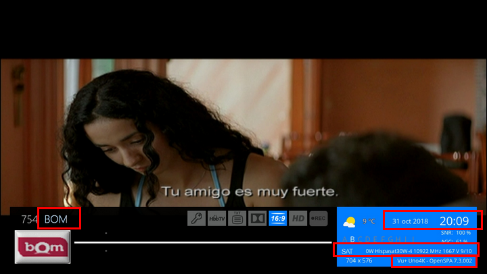Click the channel number 754
Image resolution: width=487 pixels, height=274 pixels.
[29, 219]
